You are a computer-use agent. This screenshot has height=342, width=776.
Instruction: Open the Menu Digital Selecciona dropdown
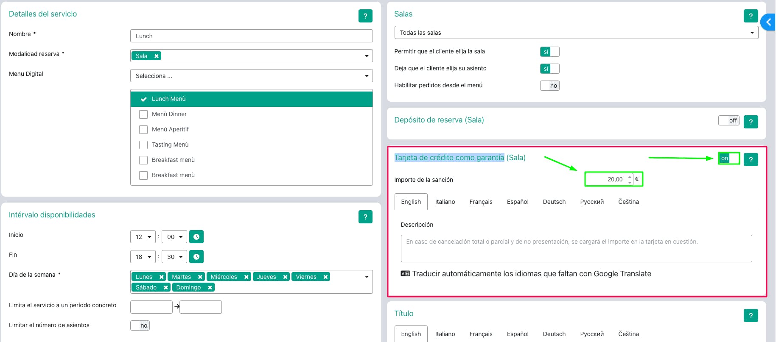251,76
